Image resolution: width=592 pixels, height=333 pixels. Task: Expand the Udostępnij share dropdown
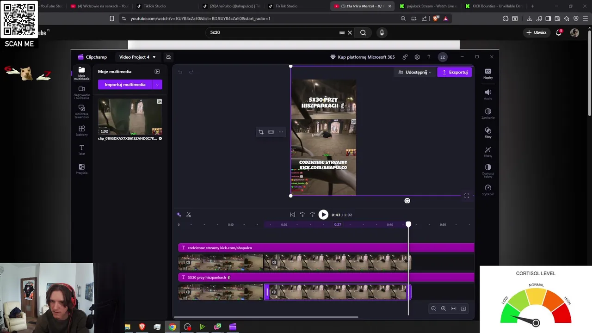tap(415, 72)
